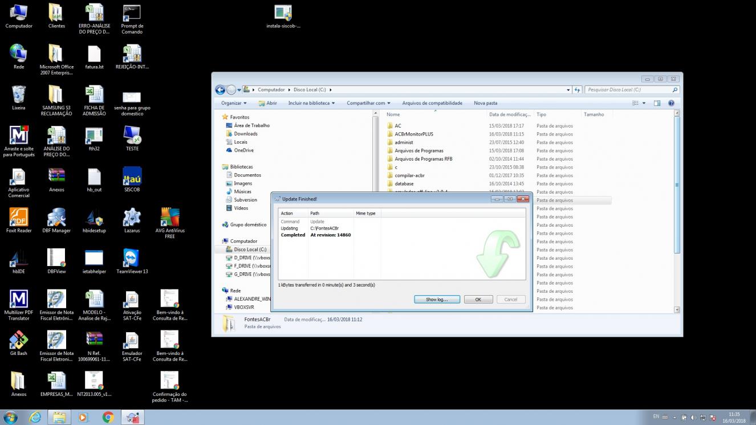Click the Foxit Reader desktop icon

(x=19, y=219)
